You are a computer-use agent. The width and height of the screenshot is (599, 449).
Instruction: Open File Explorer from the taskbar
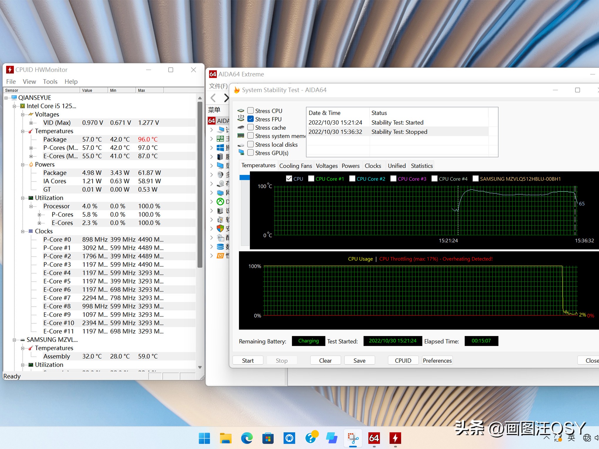(226, 438)
